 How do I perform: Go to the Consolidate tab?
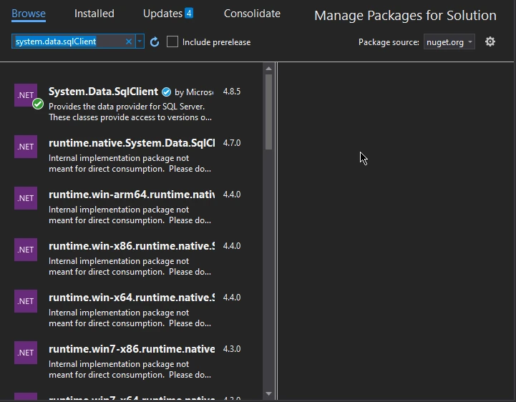pyautogui.click(x=252, y=14)
